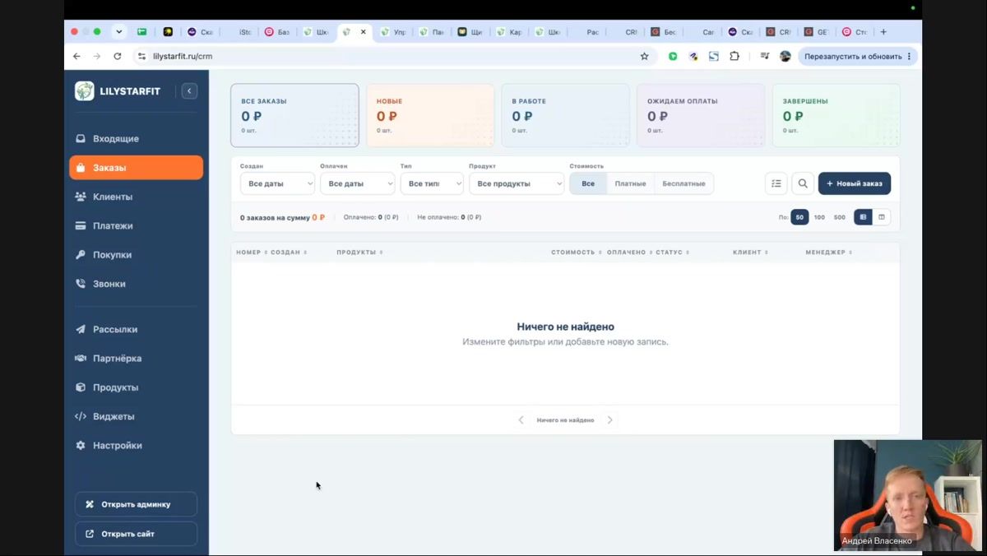Select the Платные cost filter
This screenshot has height=556, width=987.
click(630, 183)
